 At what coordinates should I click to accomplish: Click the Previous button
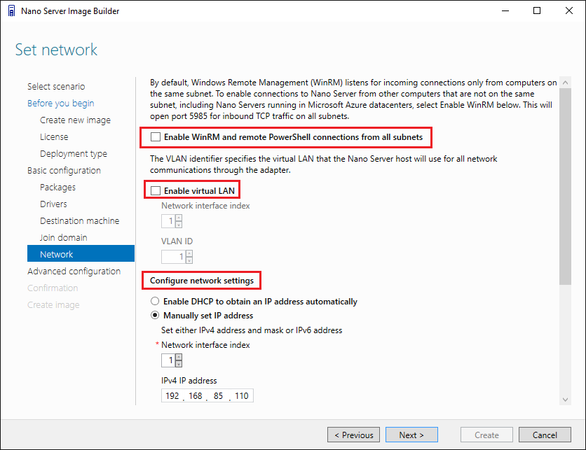(x=353, y=435)
